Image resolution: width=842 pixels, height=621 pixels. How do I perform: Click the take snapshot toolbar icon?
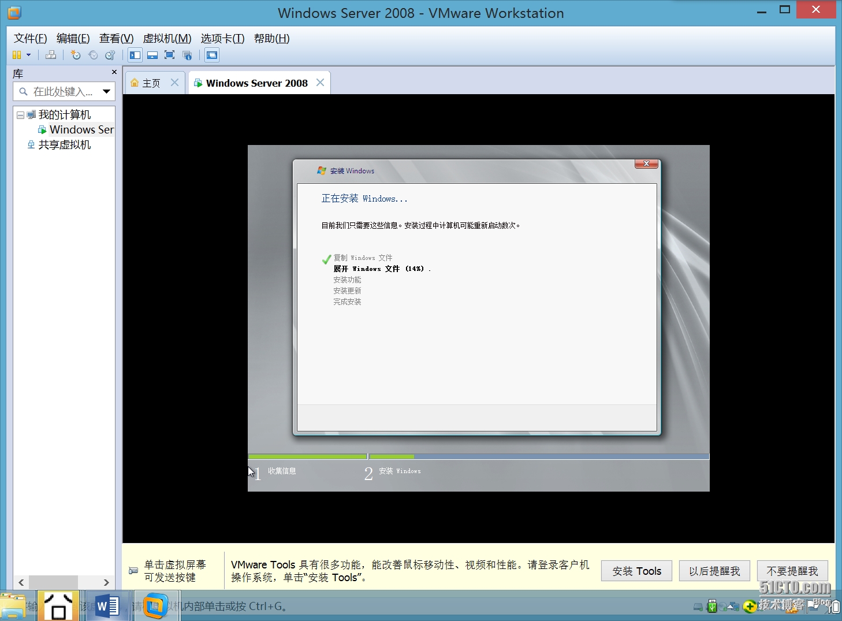pyautogui.click(x=76, y=55)
